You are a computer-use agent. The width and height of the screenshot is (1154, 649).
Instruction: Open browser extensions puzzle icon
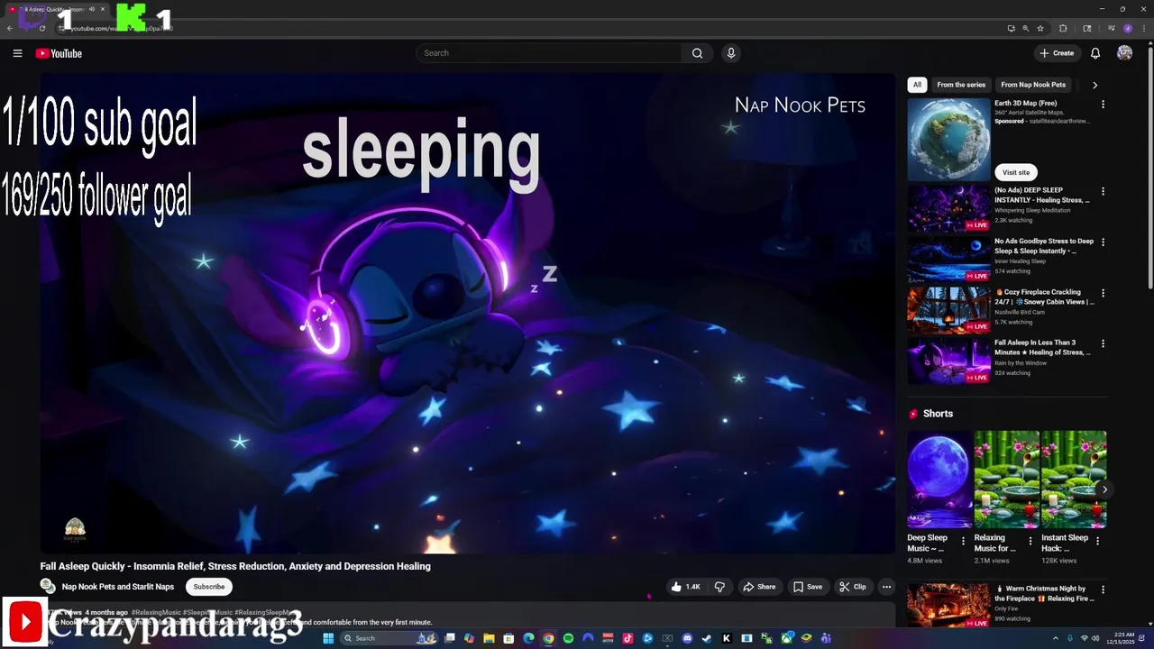pyautogui.click(x=1063, y=28)
